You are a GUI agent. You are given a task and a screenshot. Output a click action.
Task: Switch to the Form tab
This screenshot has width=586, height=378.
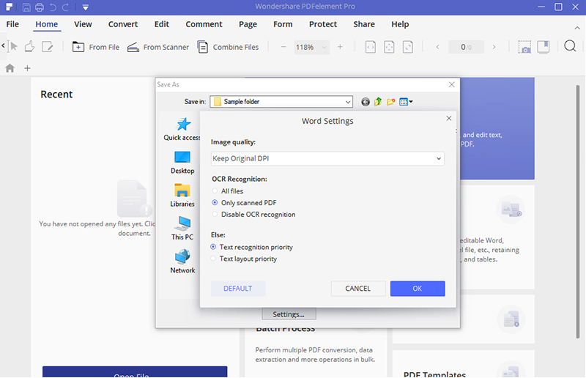click(283, 24)
